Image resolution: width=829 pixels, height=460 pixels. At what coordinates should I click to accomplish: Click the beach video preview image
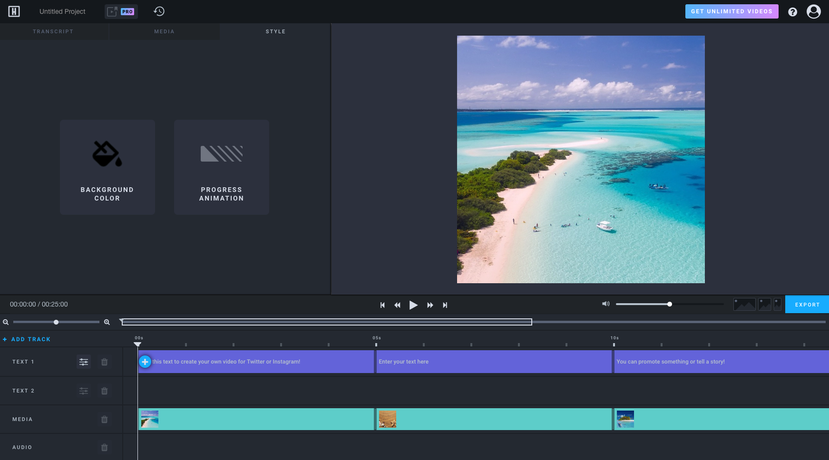581,159
